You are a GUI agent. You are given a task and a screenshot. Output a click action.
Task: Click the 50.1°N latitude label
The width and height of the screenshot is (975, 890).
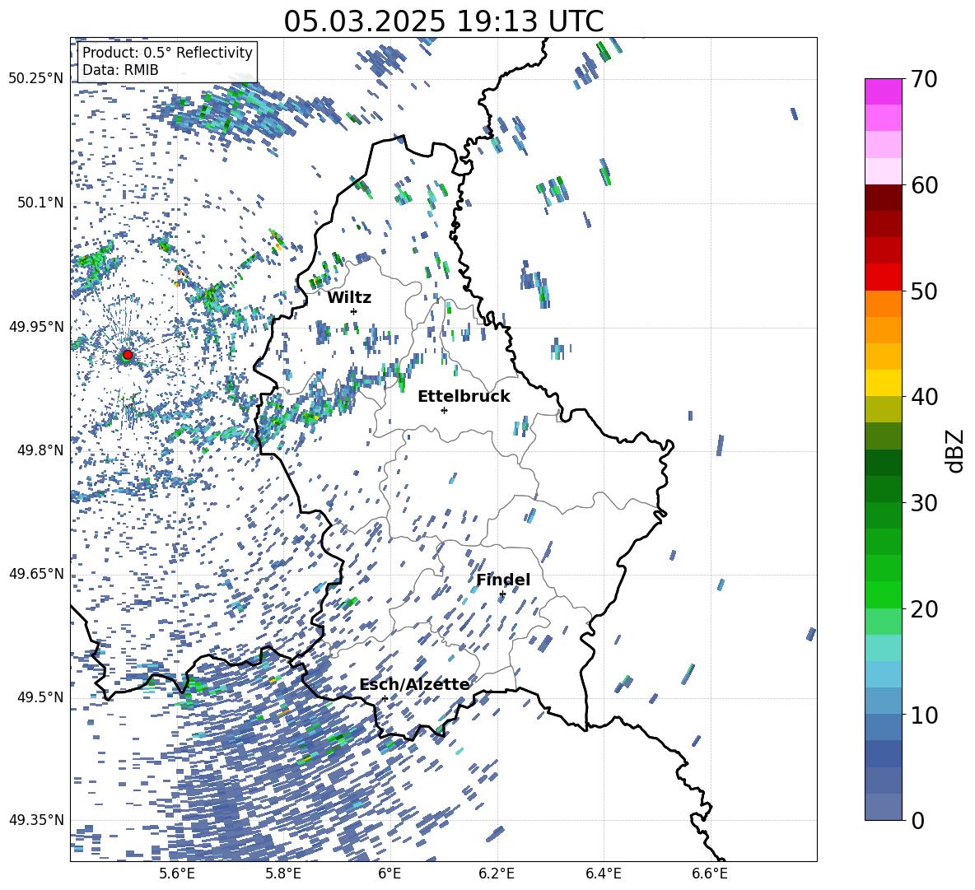tap(40, 203)
